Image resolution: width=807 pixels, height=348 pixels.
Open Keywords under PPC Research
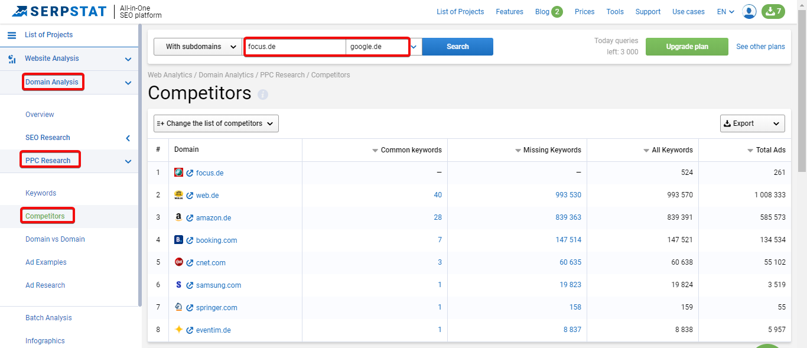tap(41, 193)
